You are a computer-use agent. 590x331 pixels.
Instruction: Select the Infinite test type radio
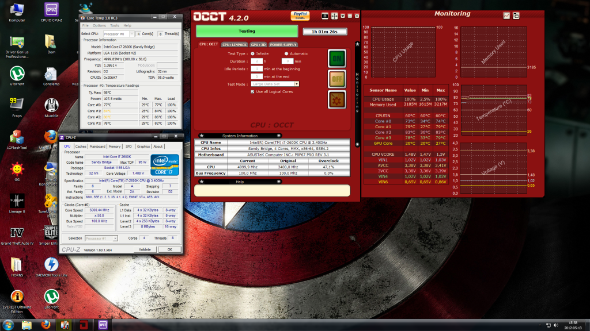tap(252, 53)
